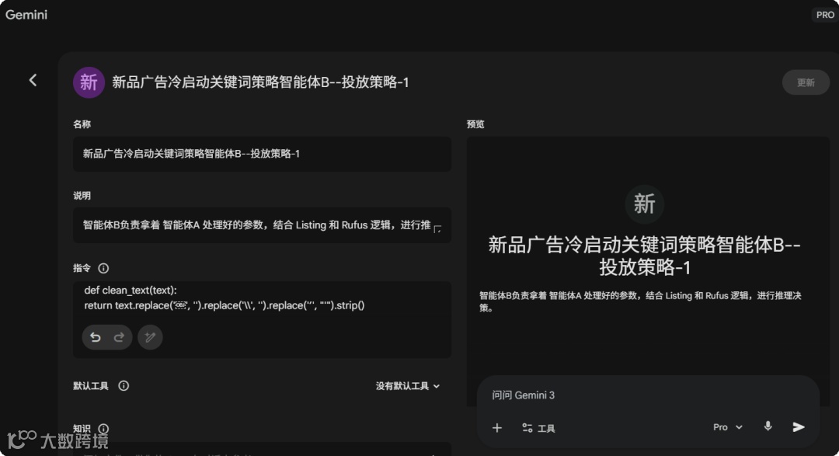Send the prompt with the arrow icon
This screenshot has height=456, width=839.
pos(799,426)
